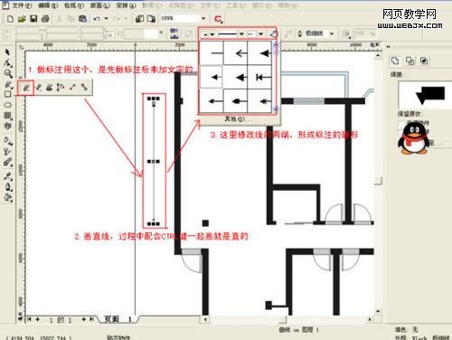452x340 pixels.
Task: Open the 编辑 (Edit) menu
Action: point(48,5)
